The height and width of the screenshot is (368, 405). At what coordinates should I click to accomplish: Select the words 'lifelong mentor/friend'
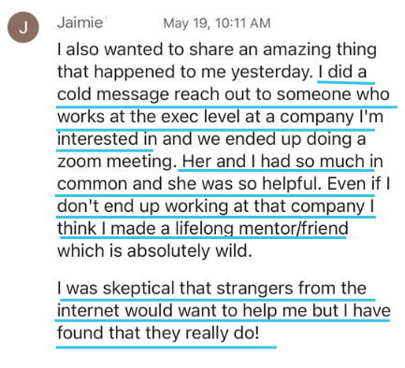[x=261, y=229]
